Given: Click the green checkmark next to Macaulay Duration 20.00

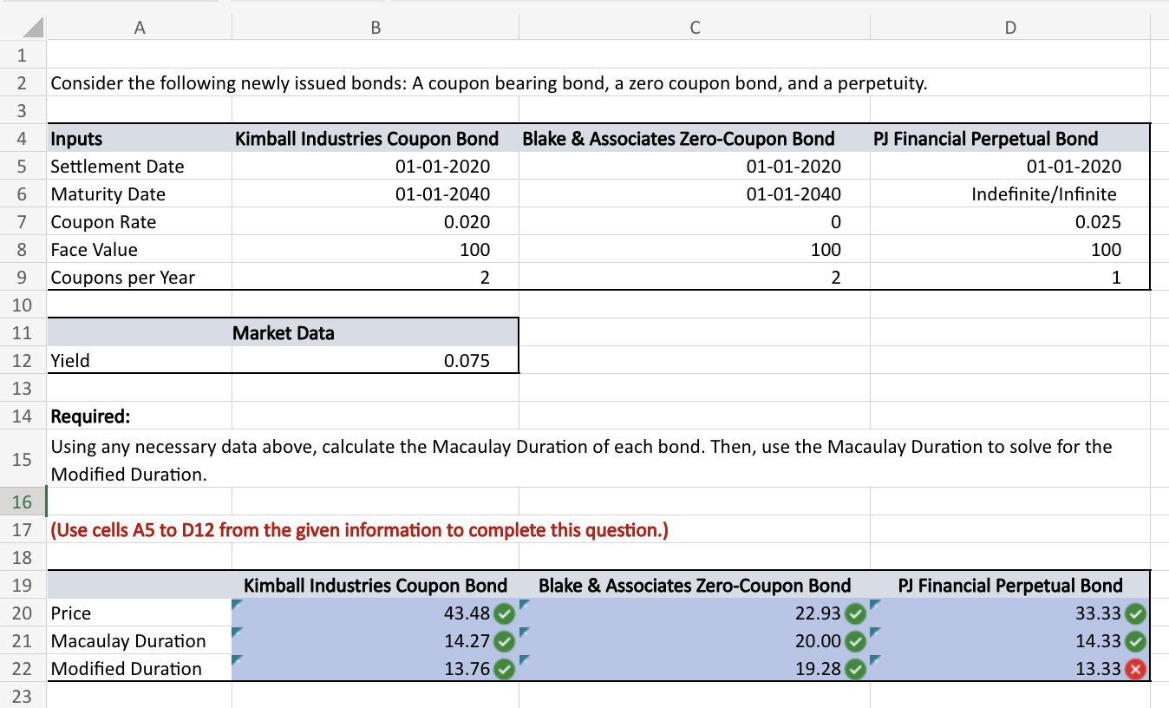Looking at the screenshot, I should (x=854, y=641).
